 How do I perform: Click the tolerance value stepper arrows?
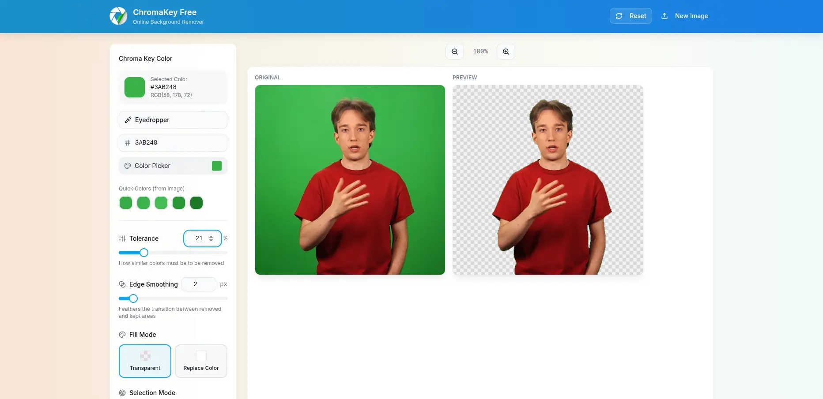click(x=211, y=238)
